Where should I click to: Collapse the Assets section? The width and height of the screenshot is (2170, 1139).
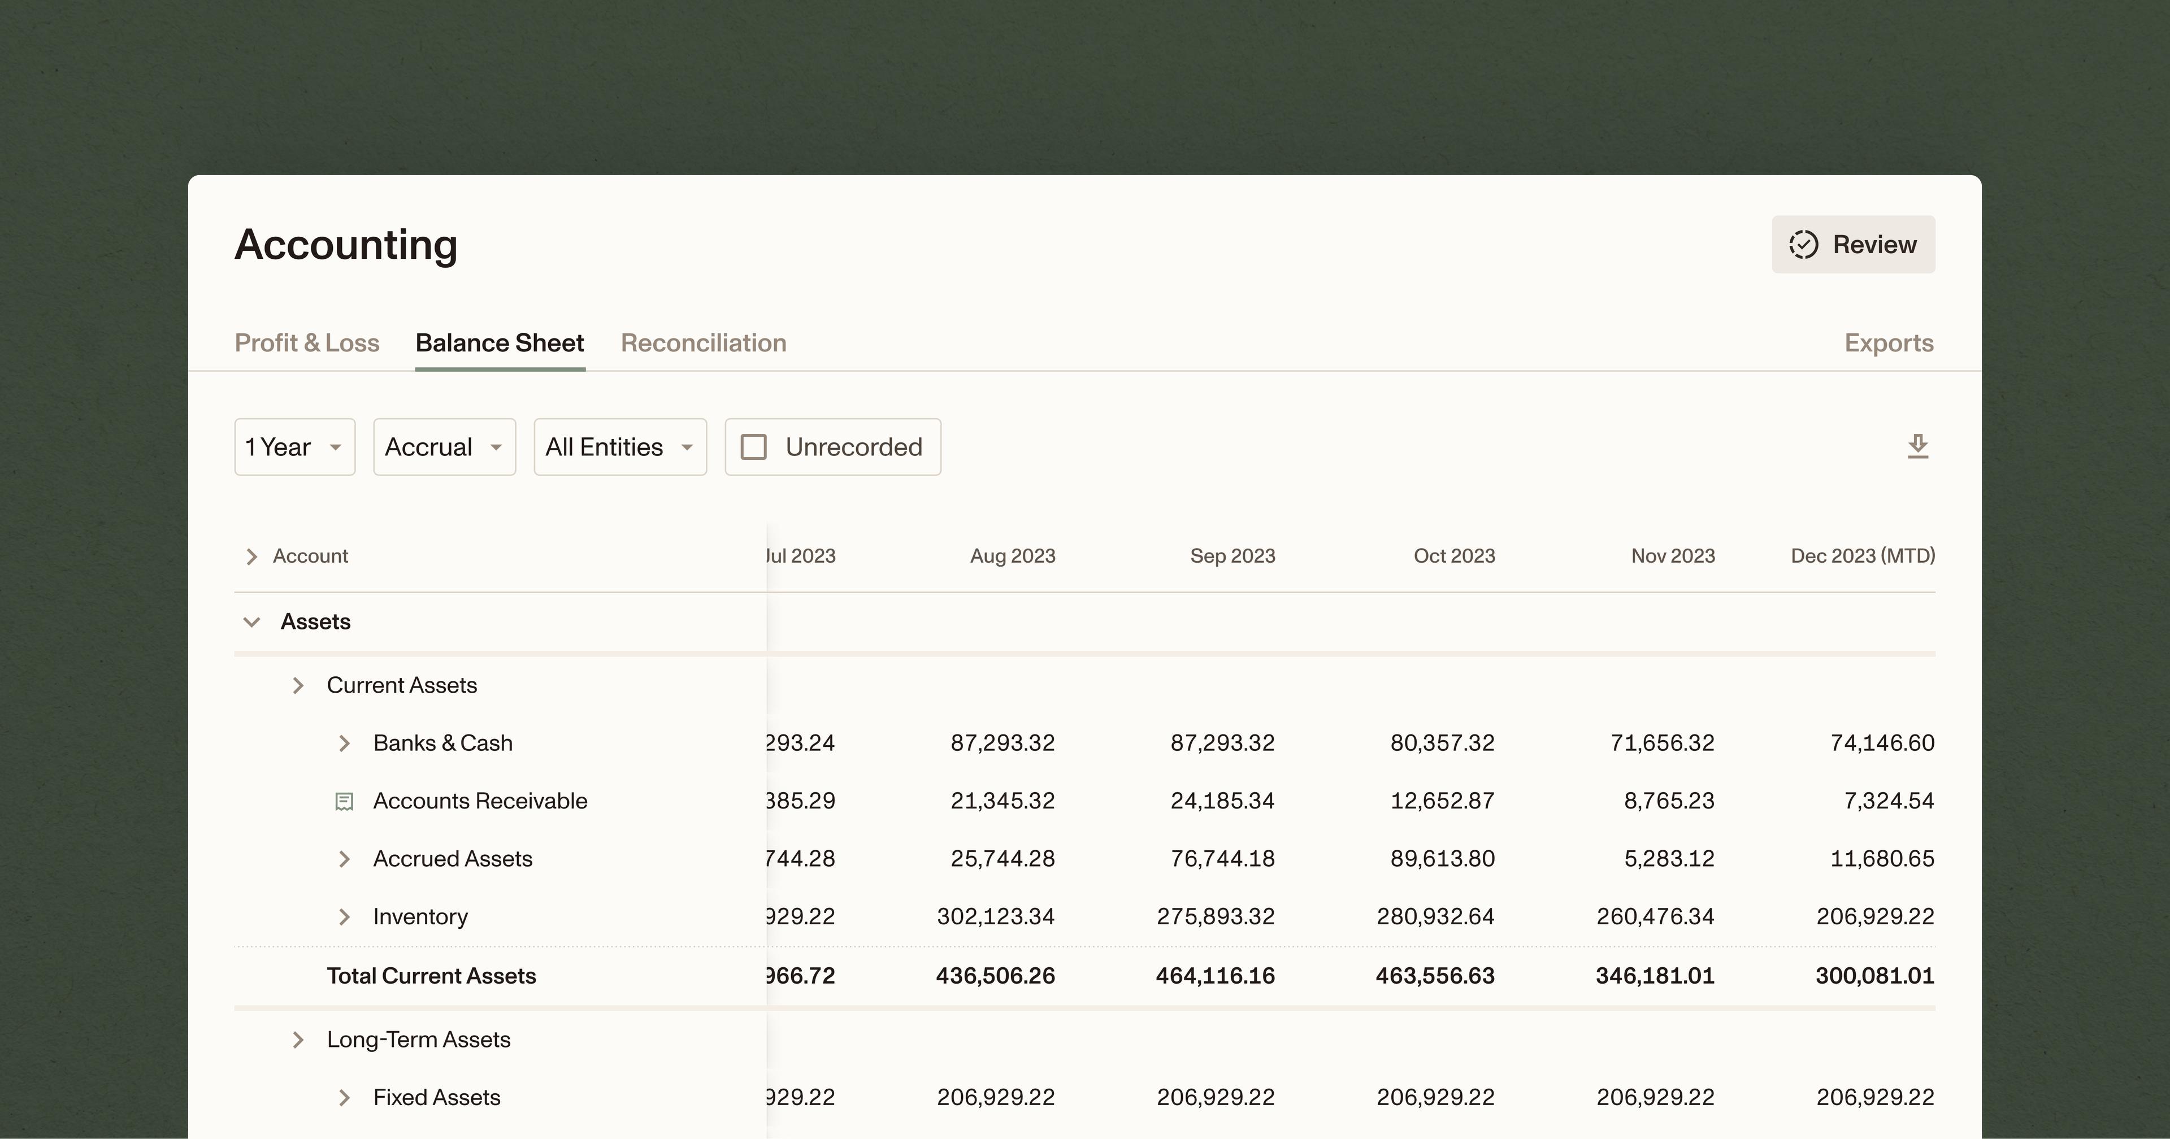(x=251, y=621)
